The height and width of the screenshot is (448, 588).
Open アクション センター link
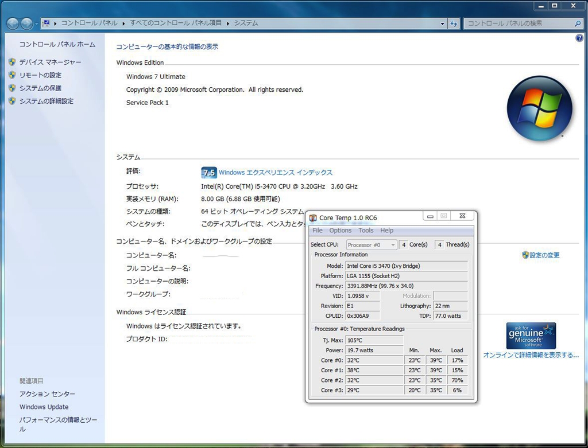click(47, 394)
